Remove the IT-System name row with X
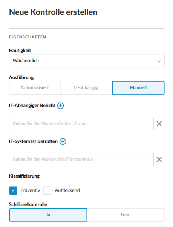173x227 pixels. click(x=159, y=160)
